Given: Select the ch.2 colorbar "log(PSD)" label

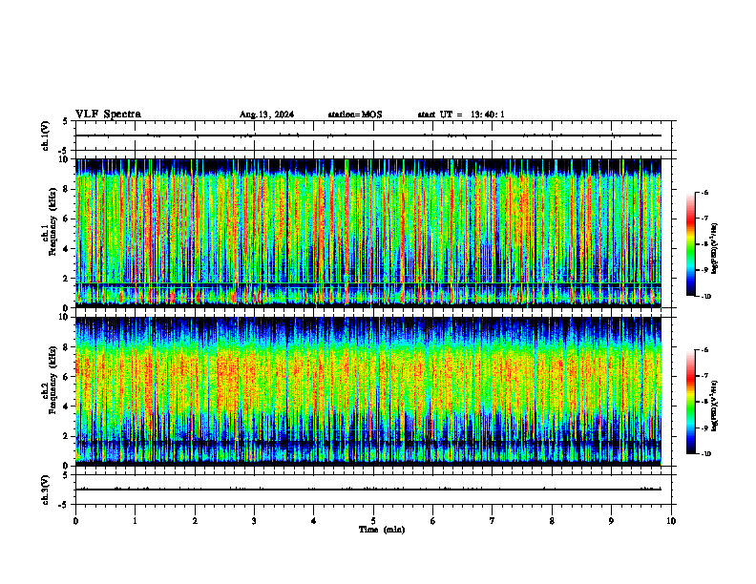Looking at the screenshot, I should click(x=715, y=407).
